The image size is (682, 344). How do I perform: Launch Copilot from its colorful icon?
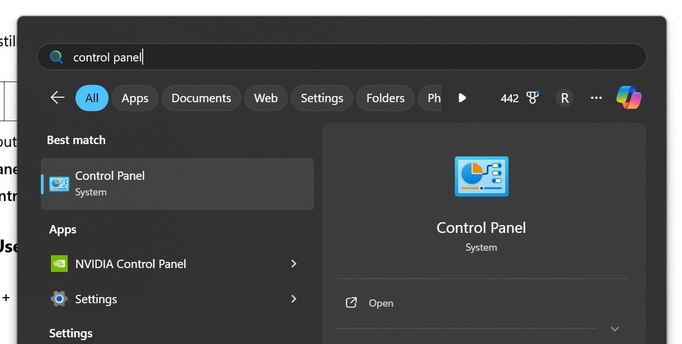tap(629, 98)
